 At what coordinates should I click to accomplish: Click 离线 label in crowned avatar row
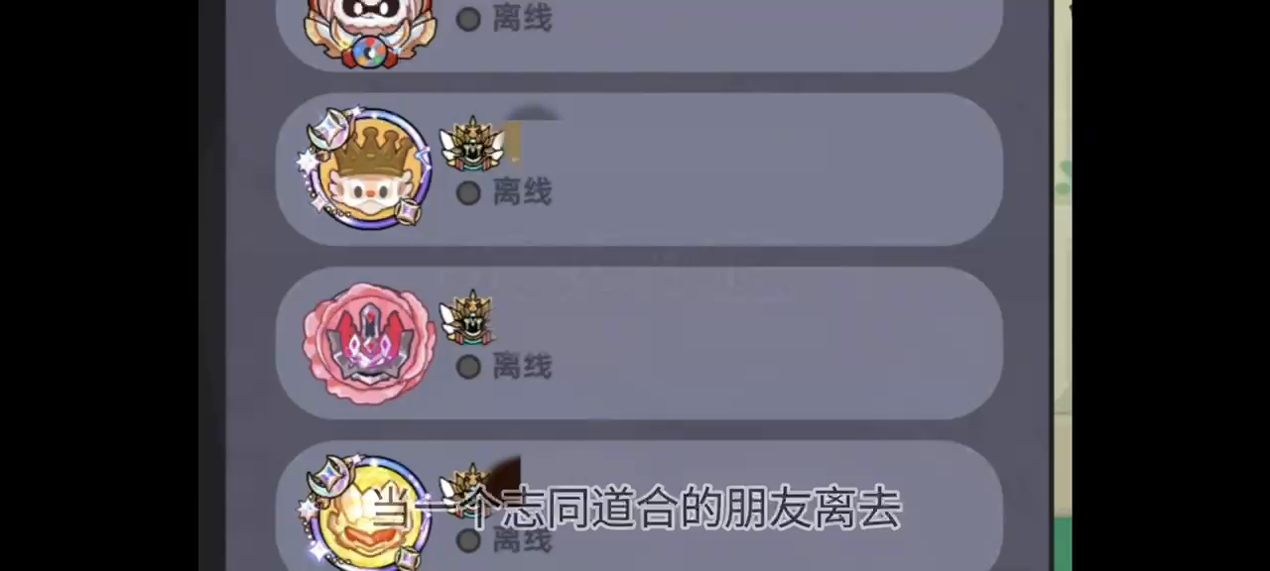(522, 191)
